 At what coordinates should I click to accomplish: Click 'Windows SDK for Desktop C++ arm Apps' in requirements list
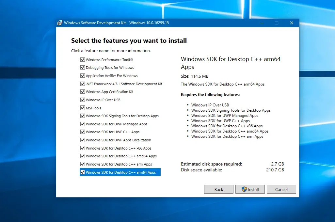click(x=227, y=136)
